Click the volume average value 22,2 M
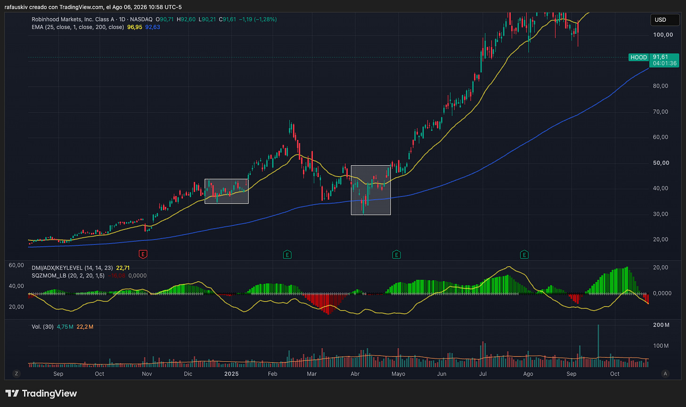The image size is (686, 407). pyautogui.click(x=85, y=326)
